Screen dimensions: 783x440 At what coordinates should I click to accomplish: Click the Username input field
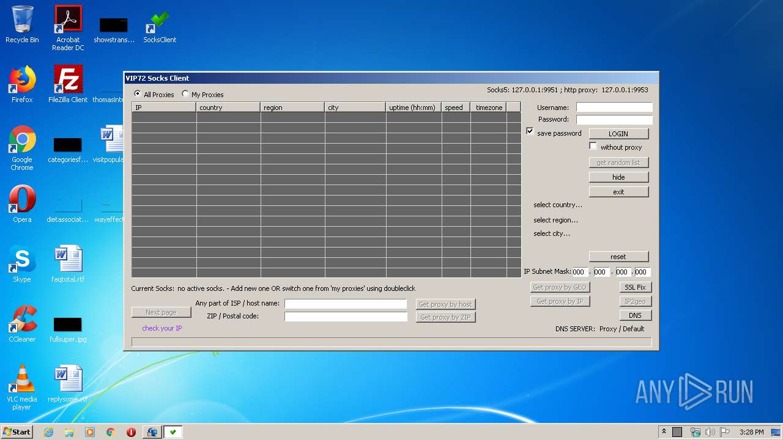click(614, 108)
